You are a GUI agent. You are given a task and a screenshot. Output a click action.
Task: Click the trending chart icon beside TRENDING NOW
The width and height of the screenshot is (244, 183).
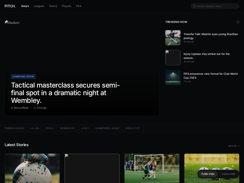click(x=238, y=22)
